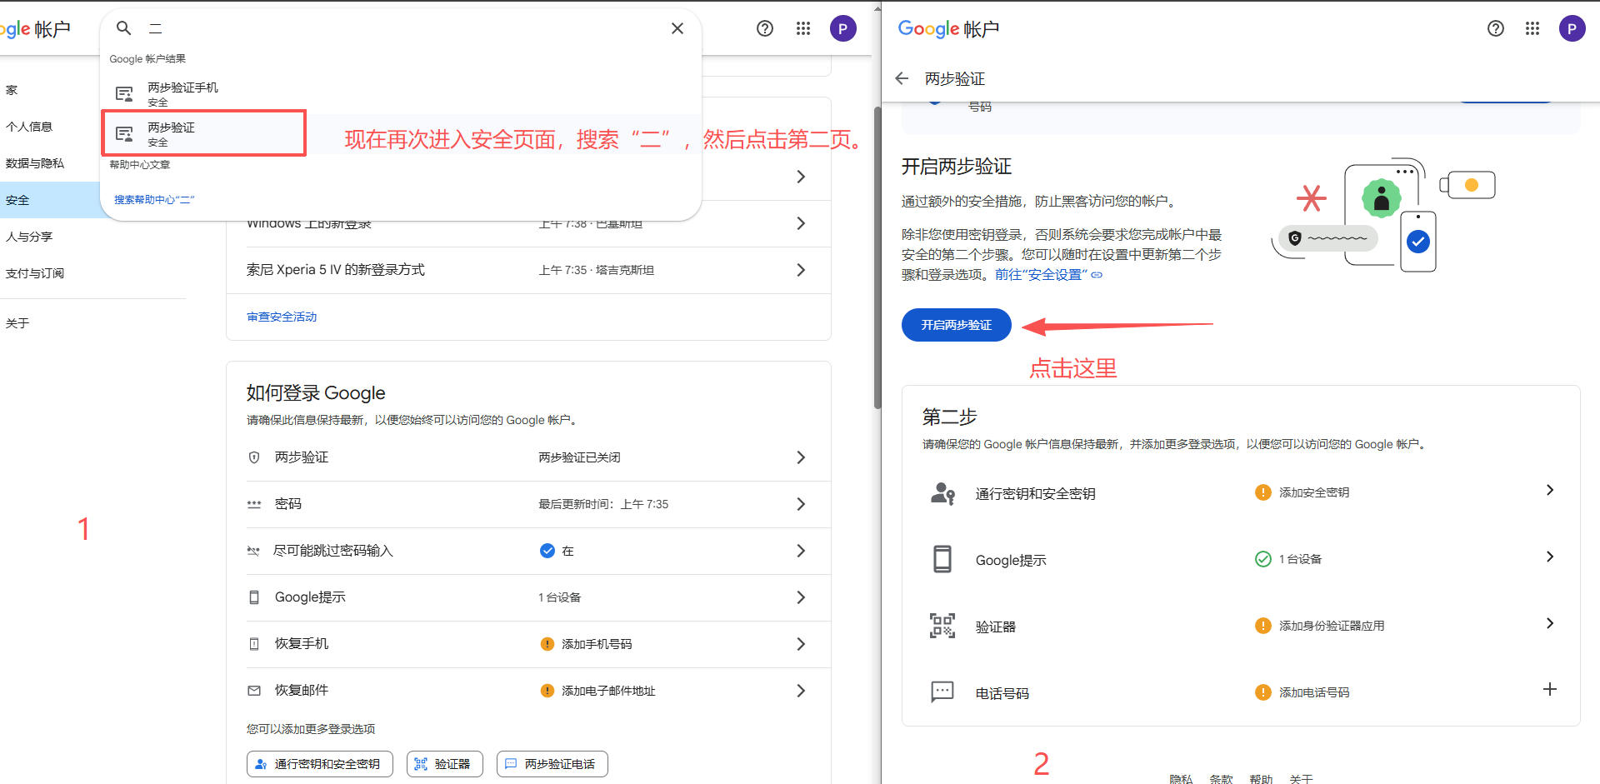The width and height of the screenshot is (1600, 784).
Task: Open the 审查安全活动 link
Action: pos(281,317)
